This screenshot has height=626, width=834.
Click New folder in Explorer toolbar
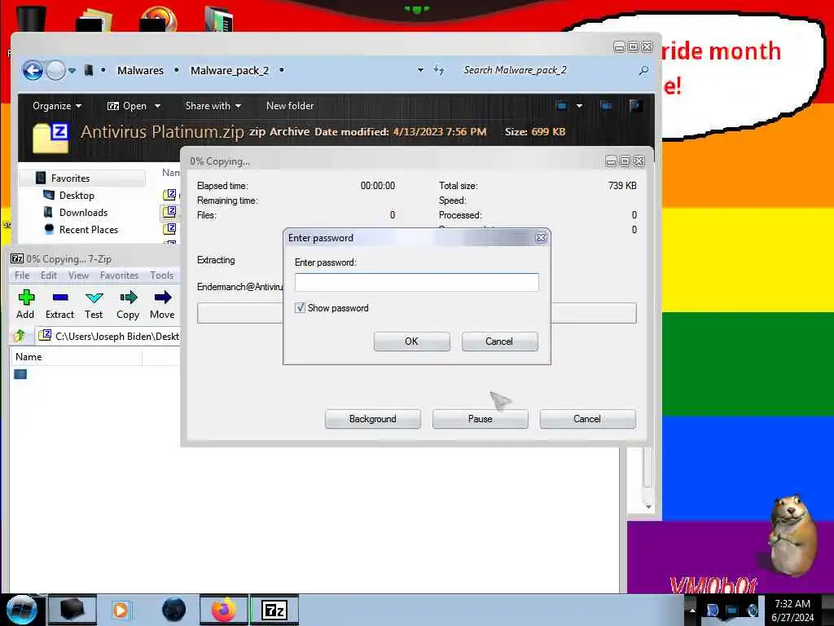290,106
